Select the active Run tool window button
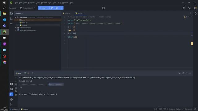 click(11, 94)
